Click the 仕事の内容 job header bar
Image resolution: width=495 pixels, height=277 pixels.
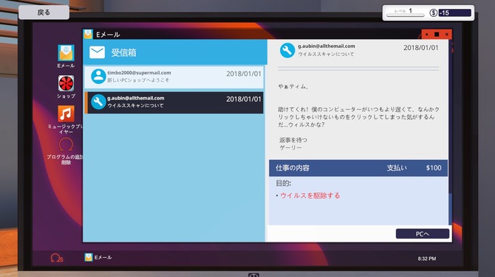coord(358,168)
